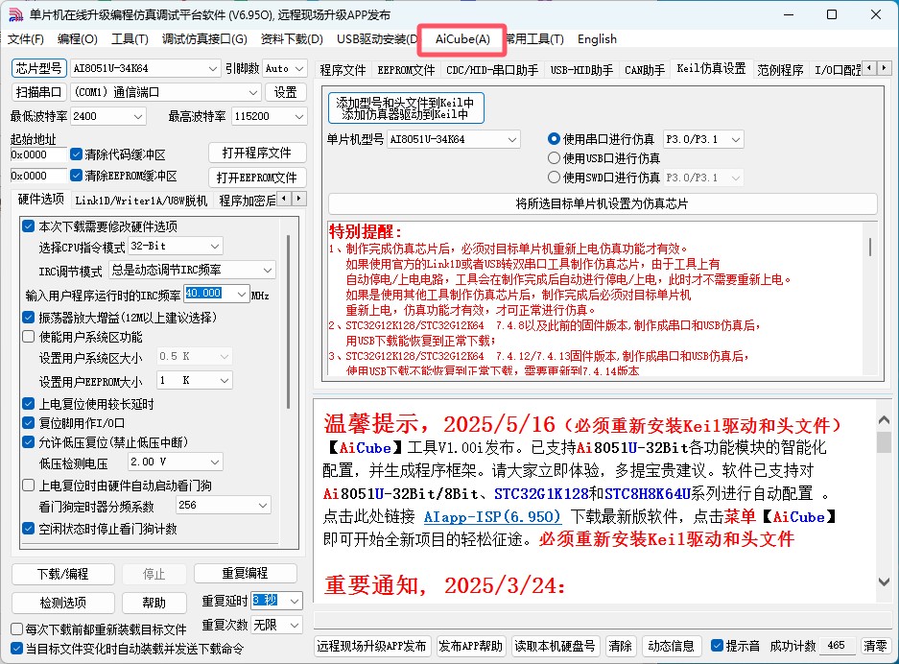The image size is (899, 664).
Task: Open the 工具(T) menu
Action: (x=130, y=39)
